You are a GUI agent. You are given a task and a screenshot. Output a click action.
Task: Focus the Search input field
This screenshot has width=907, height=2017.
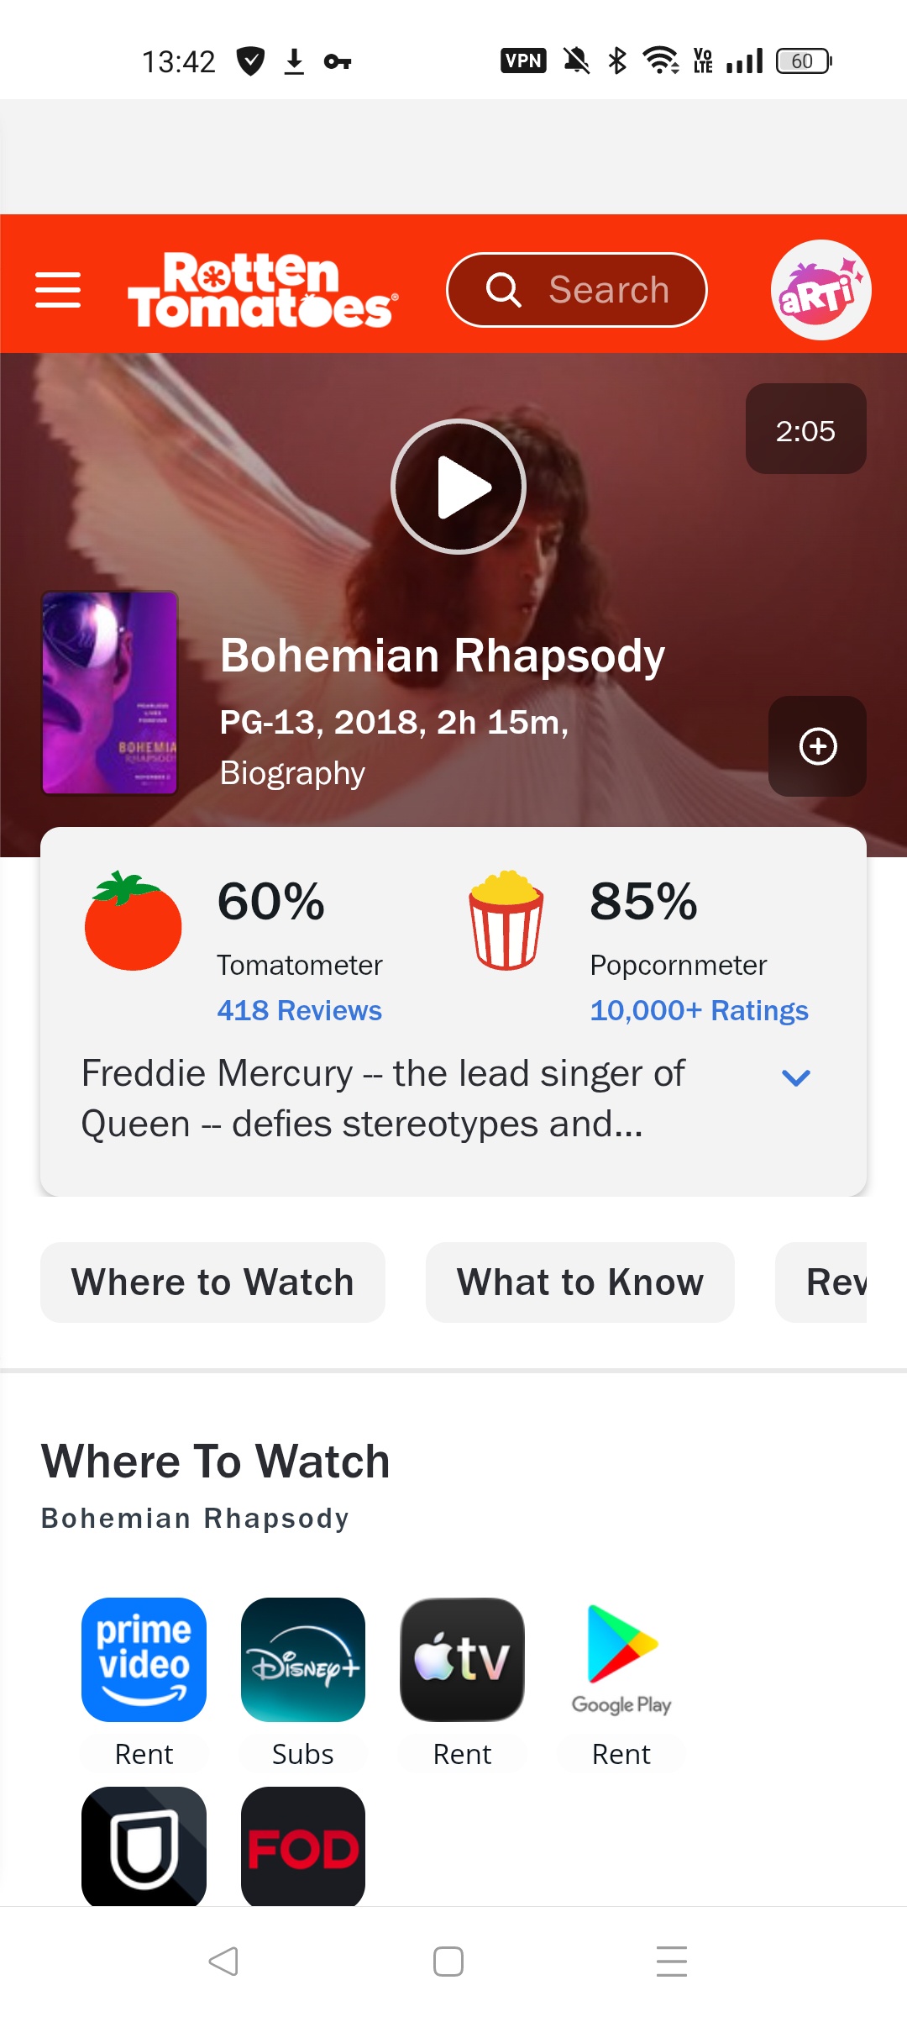[577, 290]
